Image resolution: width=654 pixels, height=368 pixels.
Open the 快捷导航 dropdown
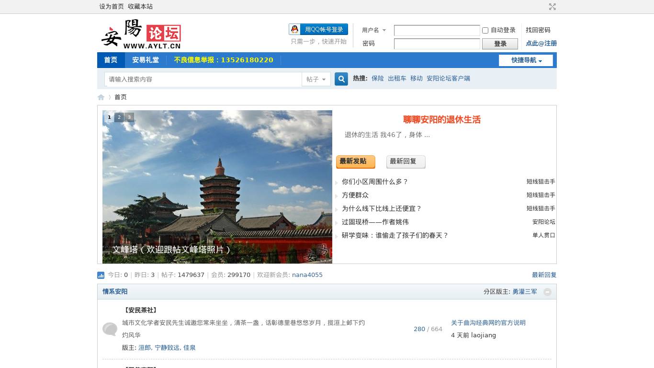click(526, 60)
